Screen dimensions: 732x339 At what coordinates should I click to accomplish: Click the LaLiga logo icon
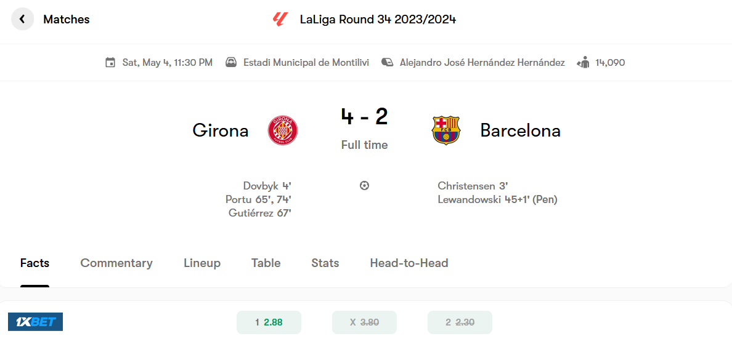tap(279, 19)
